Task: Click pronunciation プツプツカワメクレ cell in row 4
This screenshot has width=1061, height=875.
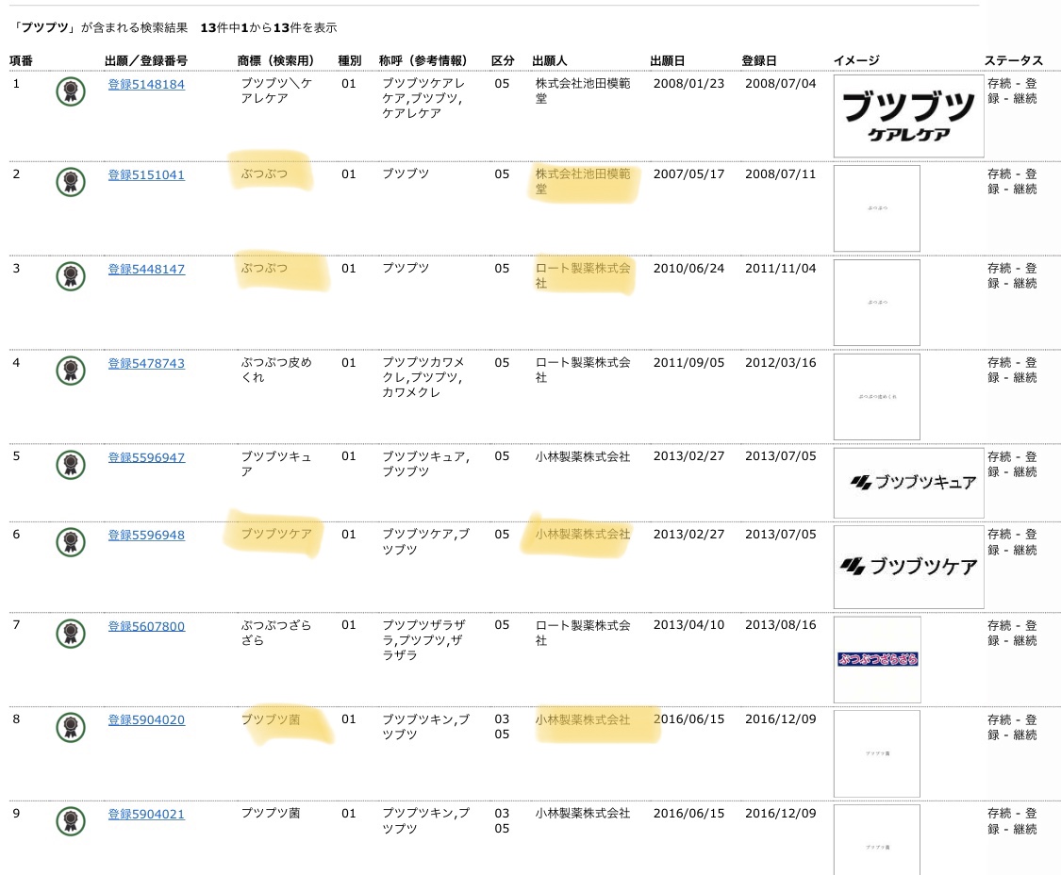Action: pos(423,377)
